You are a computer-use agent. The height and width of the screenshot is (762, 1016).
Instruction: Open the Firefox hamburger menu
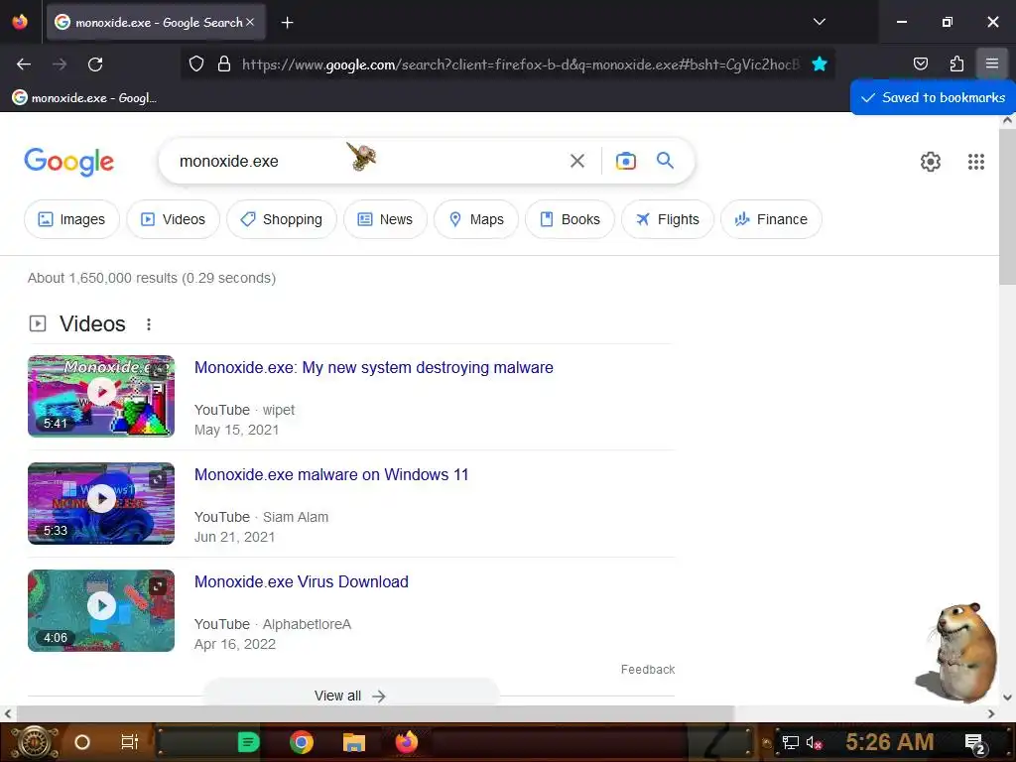coord(991,63)
